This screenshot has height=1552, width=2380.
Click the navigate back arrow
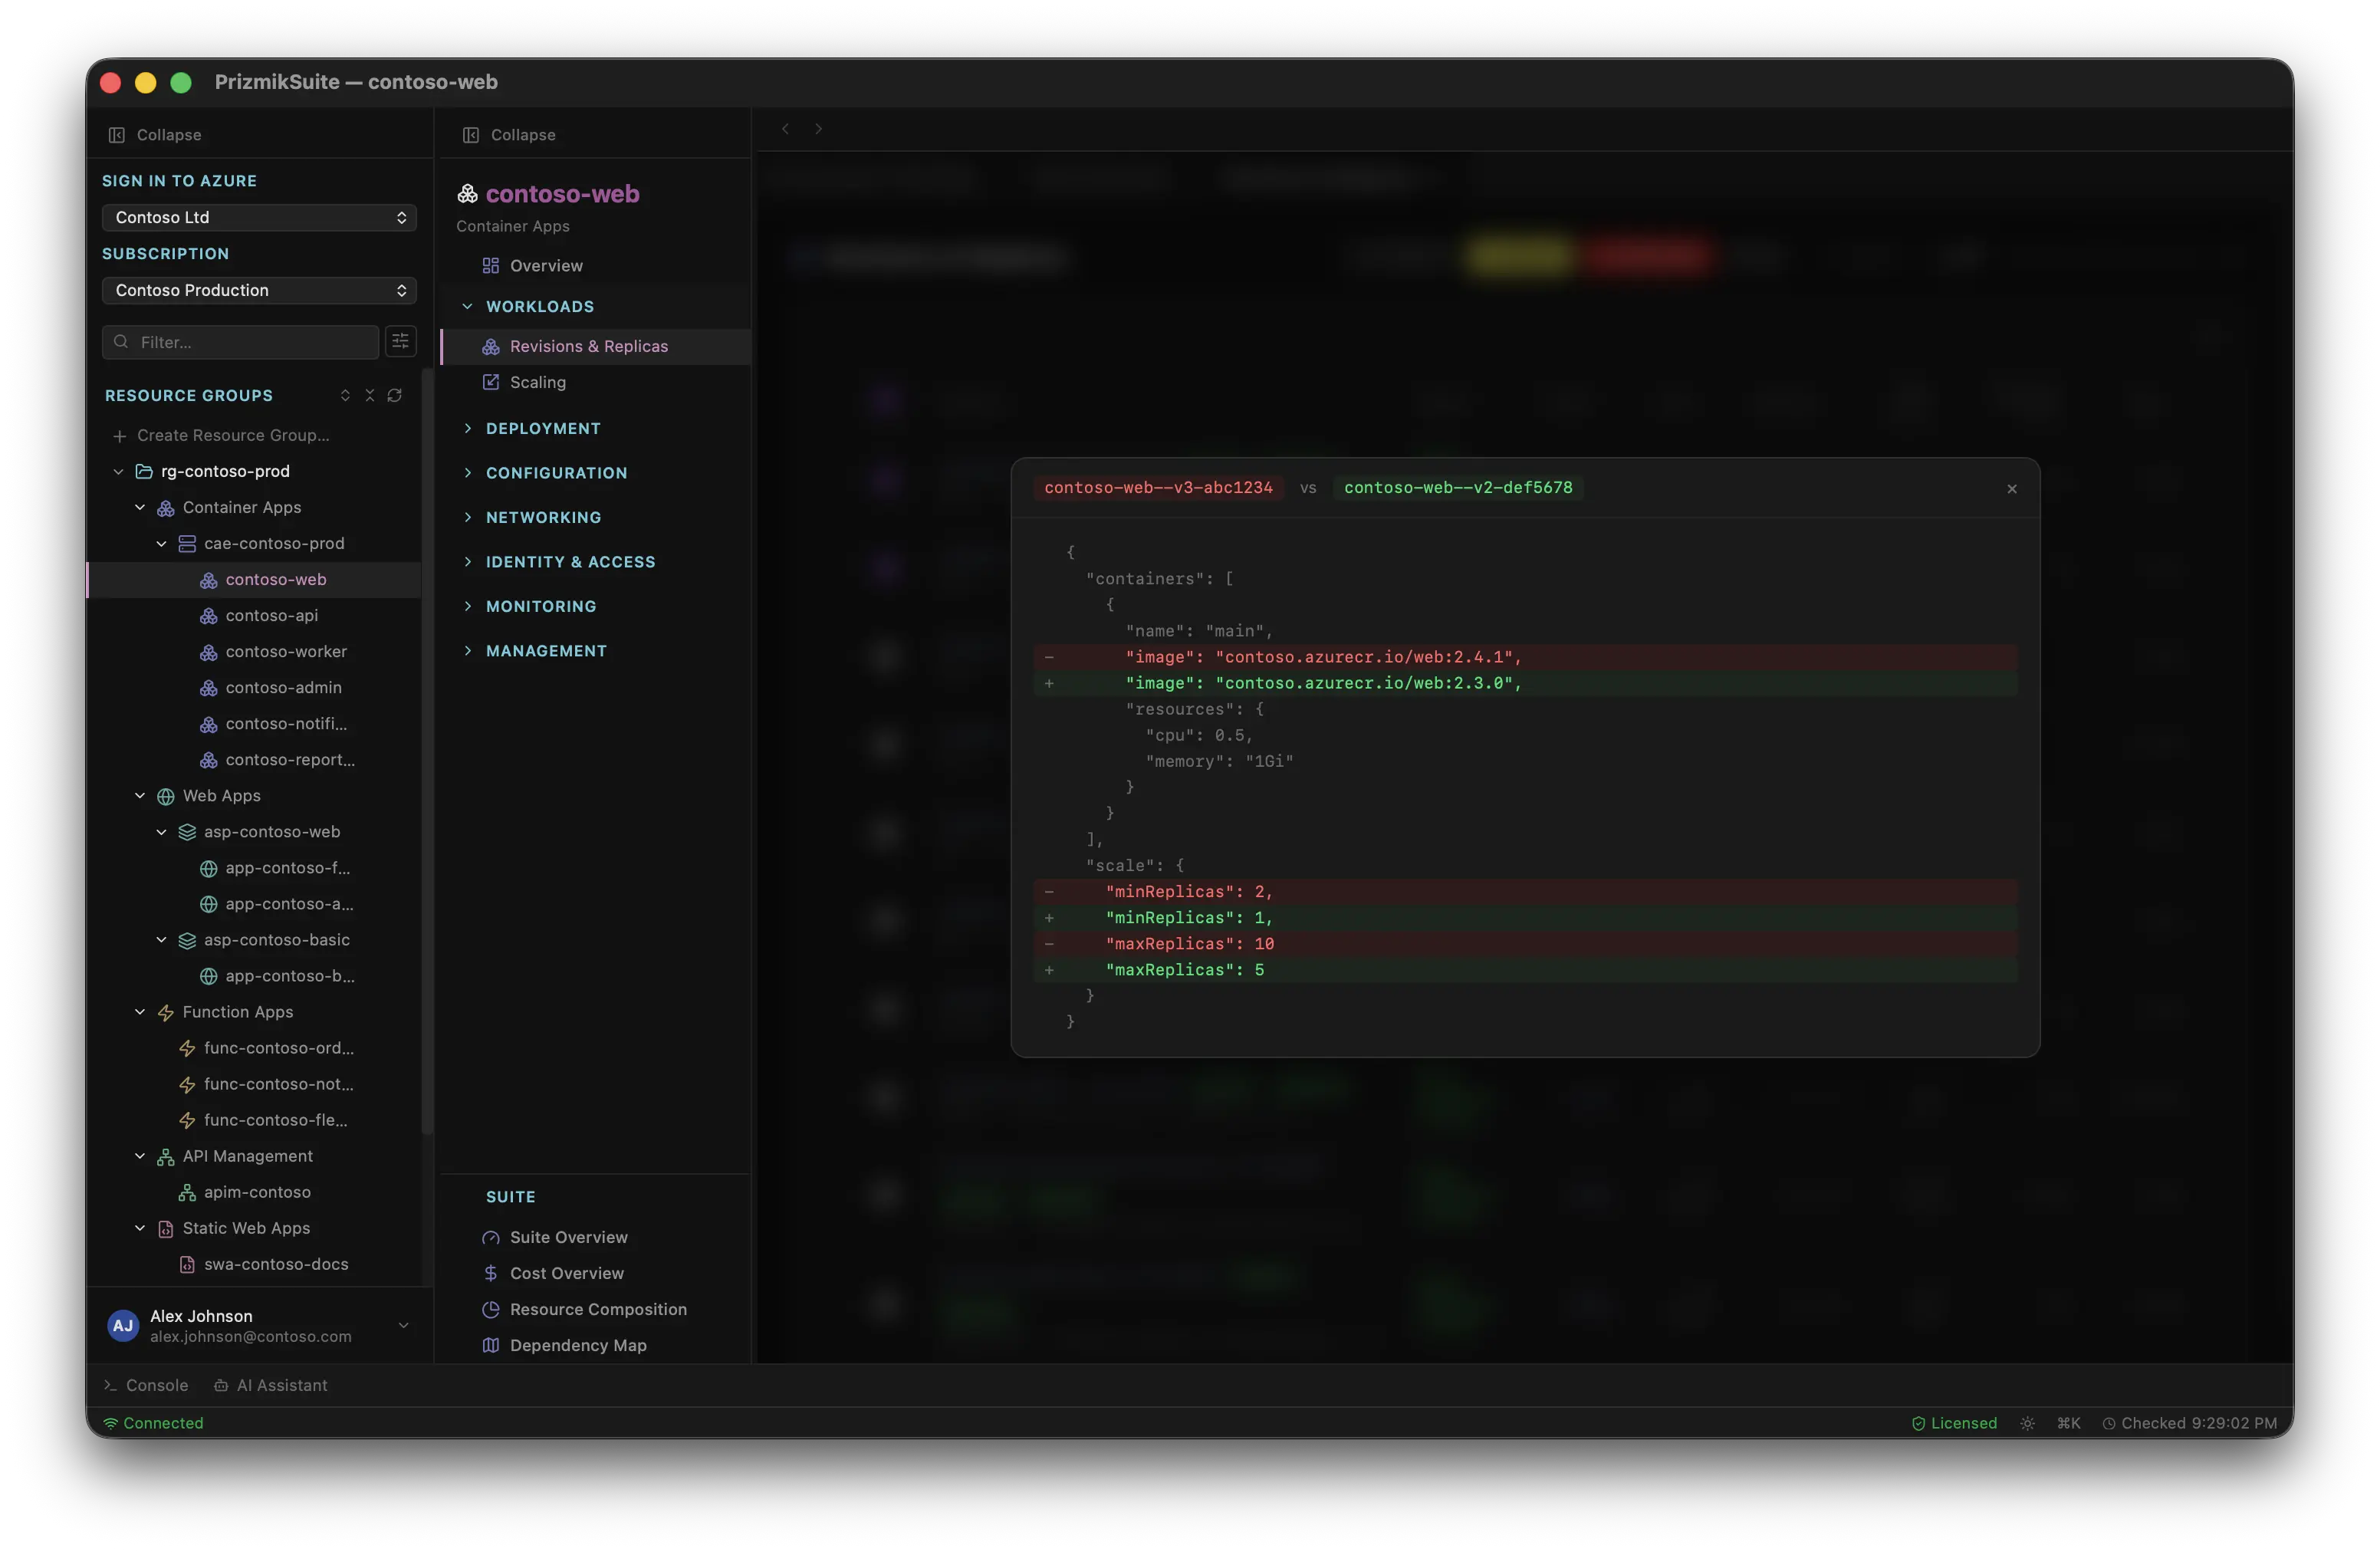[x=785, y=129]
